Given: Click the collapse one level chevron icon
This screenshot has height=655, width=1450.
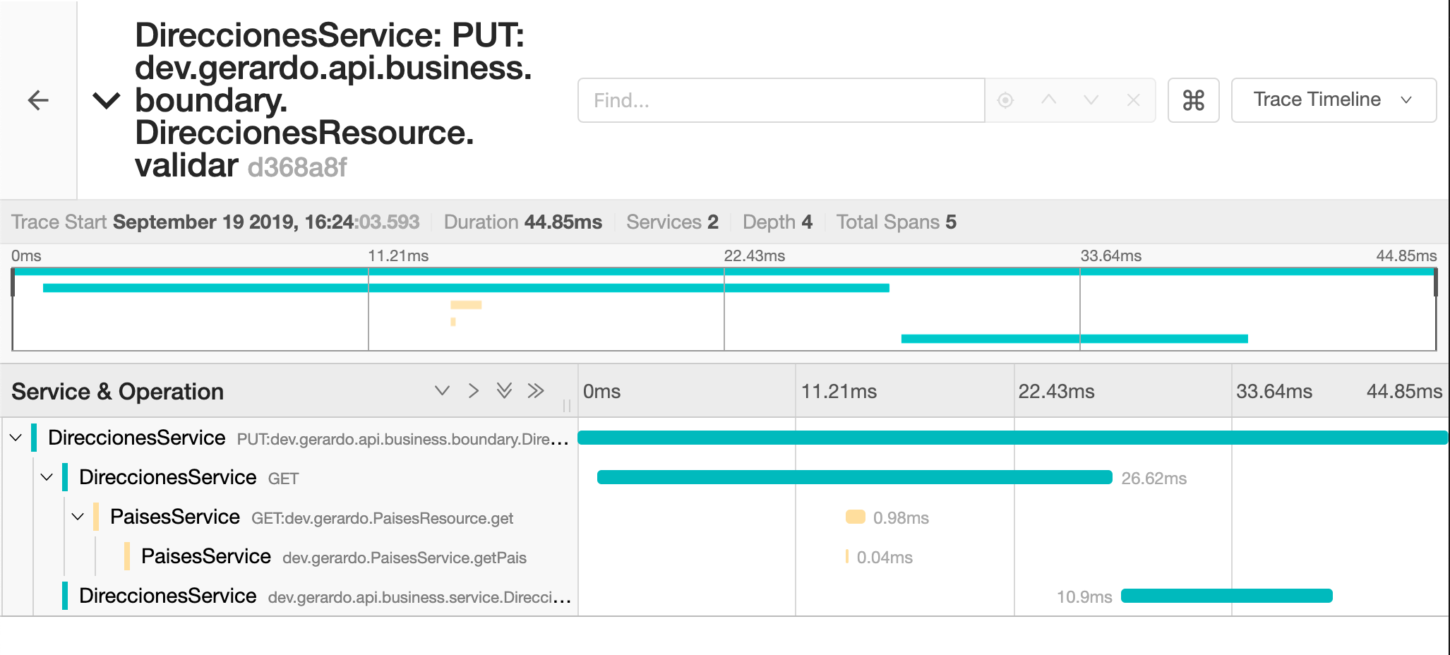Looking at the screenshot, I should point(474,391).
